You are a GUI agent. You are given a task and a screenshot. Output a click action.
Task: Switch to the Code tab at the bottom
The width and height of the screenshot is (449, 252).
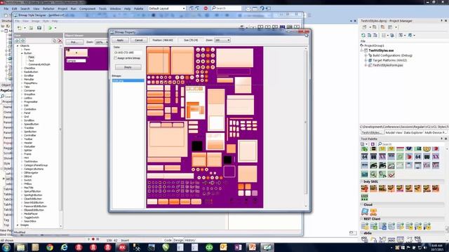(x=168, y=240)
